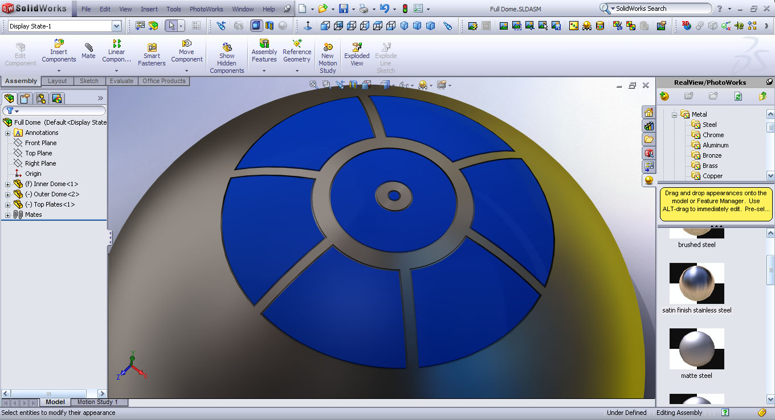The width and height of the screenshot is (775, 420).
Task: Open the File Explorer task pane tab
Action: pyautogui.click(x=649, y=139)
